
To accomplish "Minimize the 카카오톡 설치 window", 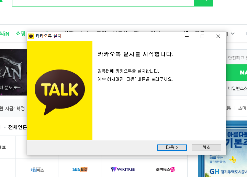I will tap(187, 36).
